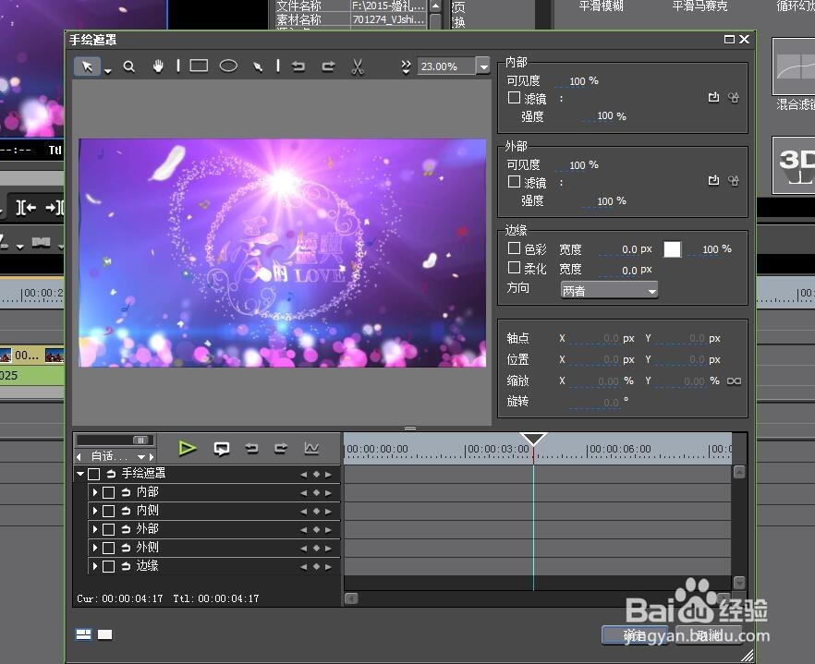Toggle the keyframe graph view icon
815x664 pixels.
click(311, 448)
